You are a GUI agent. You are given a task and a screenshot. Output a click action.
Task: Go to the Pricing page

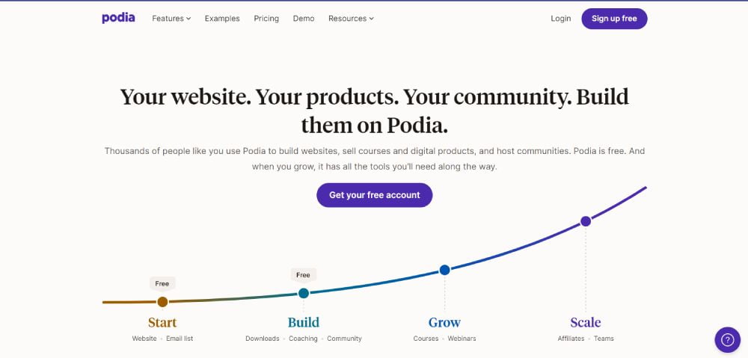click(266, 19)
